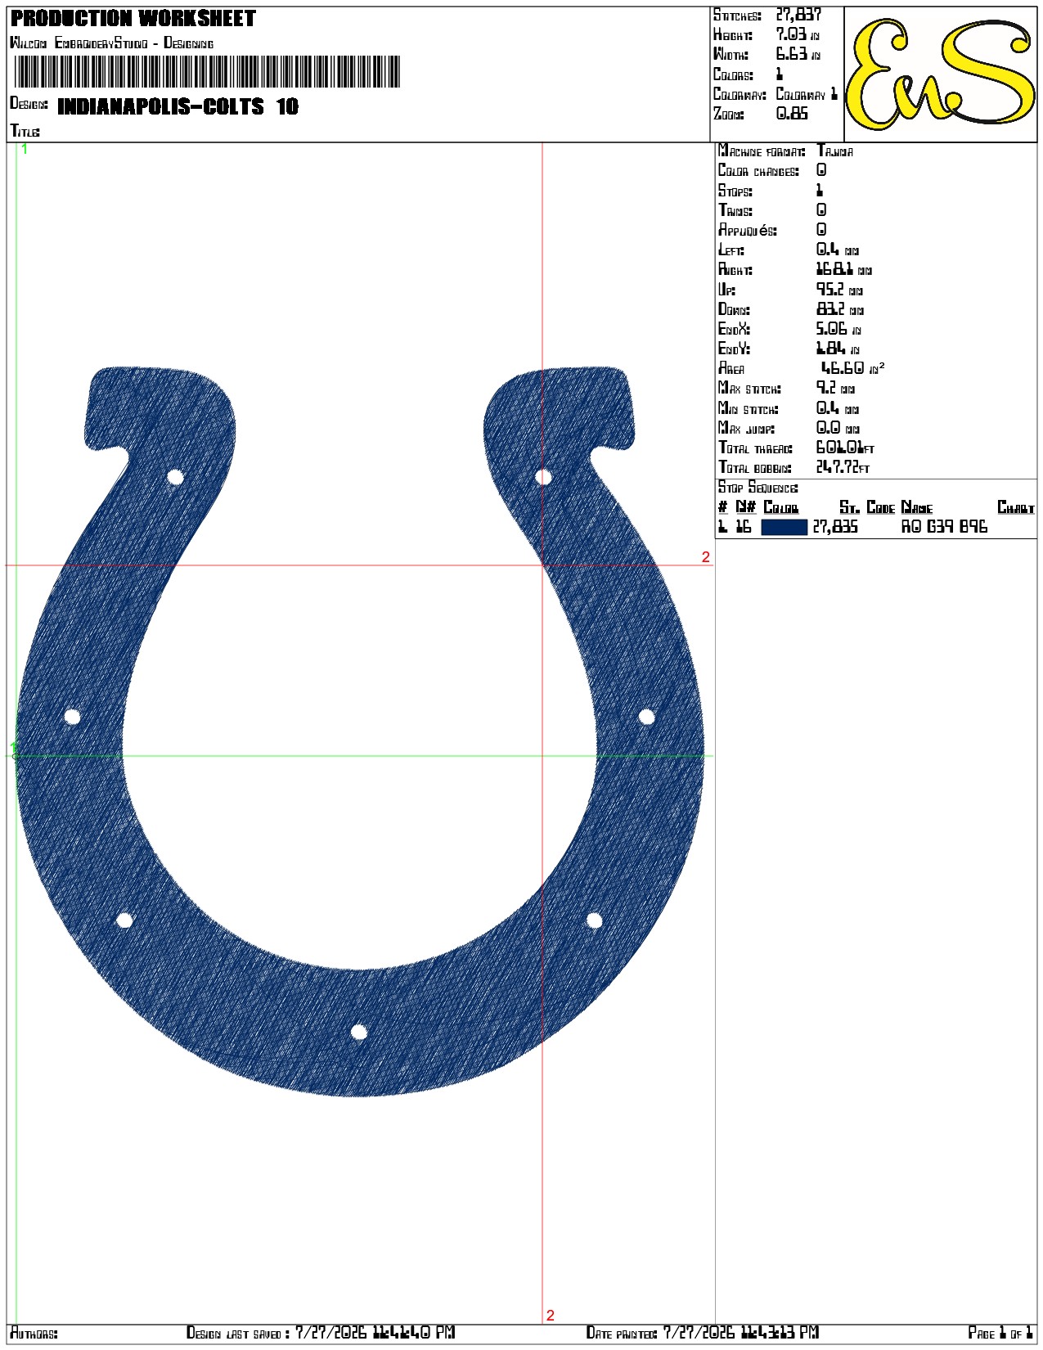Click the 'Appliqués:' label
Viewport: 1043px width, 1350px height.
(748, 231)
